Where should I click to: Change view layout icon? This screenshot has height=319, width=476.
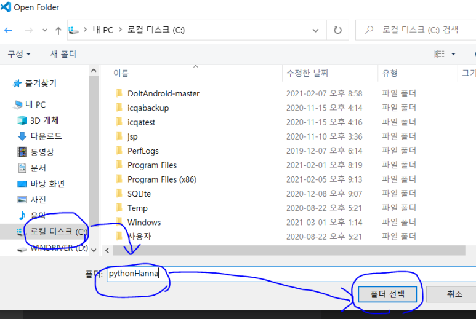click(439, 54)
